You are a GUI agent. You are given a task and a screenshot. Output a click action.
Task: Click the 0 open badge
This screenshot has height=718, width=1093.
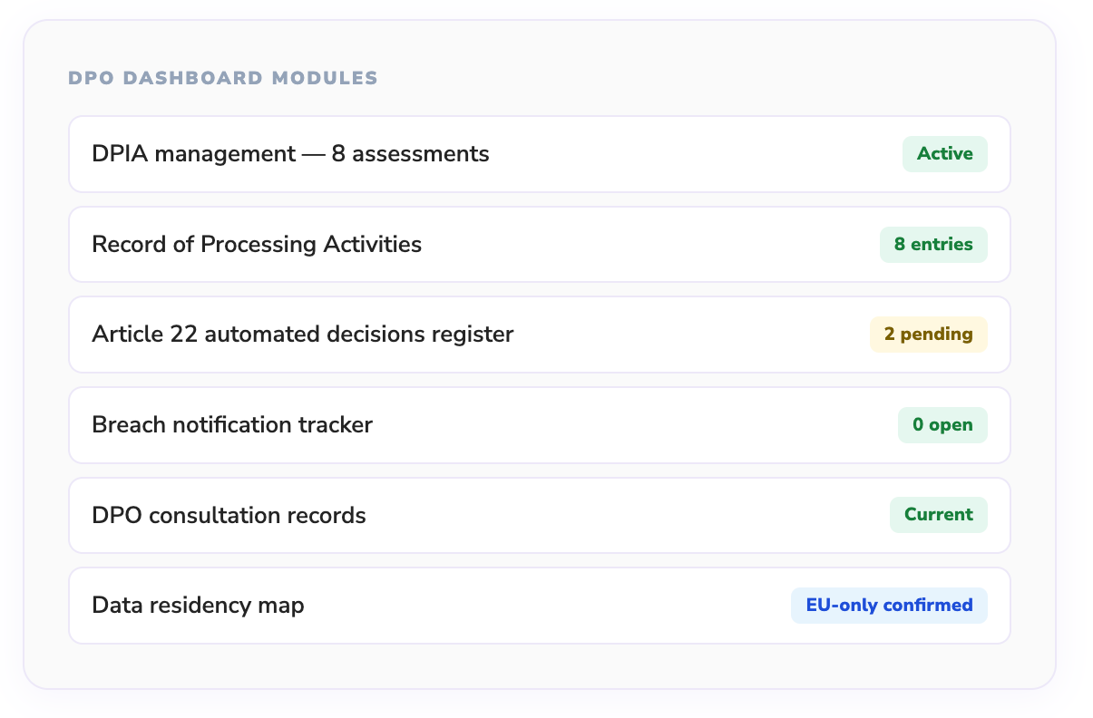click(x=942, y=424)
